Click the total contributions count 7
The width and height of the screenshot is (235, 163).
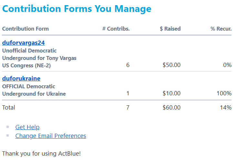click(x=128, y=108)
